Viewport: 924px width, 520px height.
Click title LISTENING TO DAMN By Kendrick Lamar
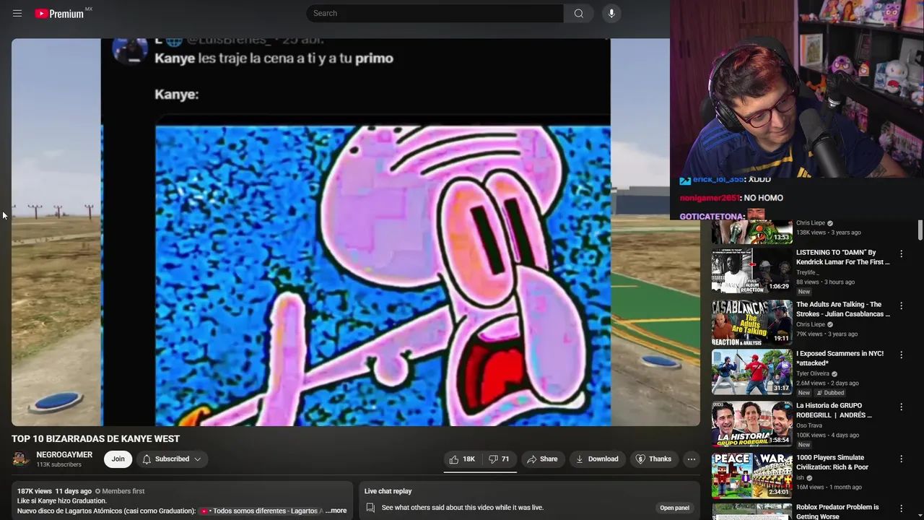(x=843, y=257)
